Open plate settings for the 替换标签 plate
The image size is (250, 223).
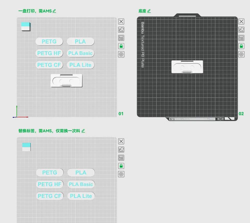121,174
